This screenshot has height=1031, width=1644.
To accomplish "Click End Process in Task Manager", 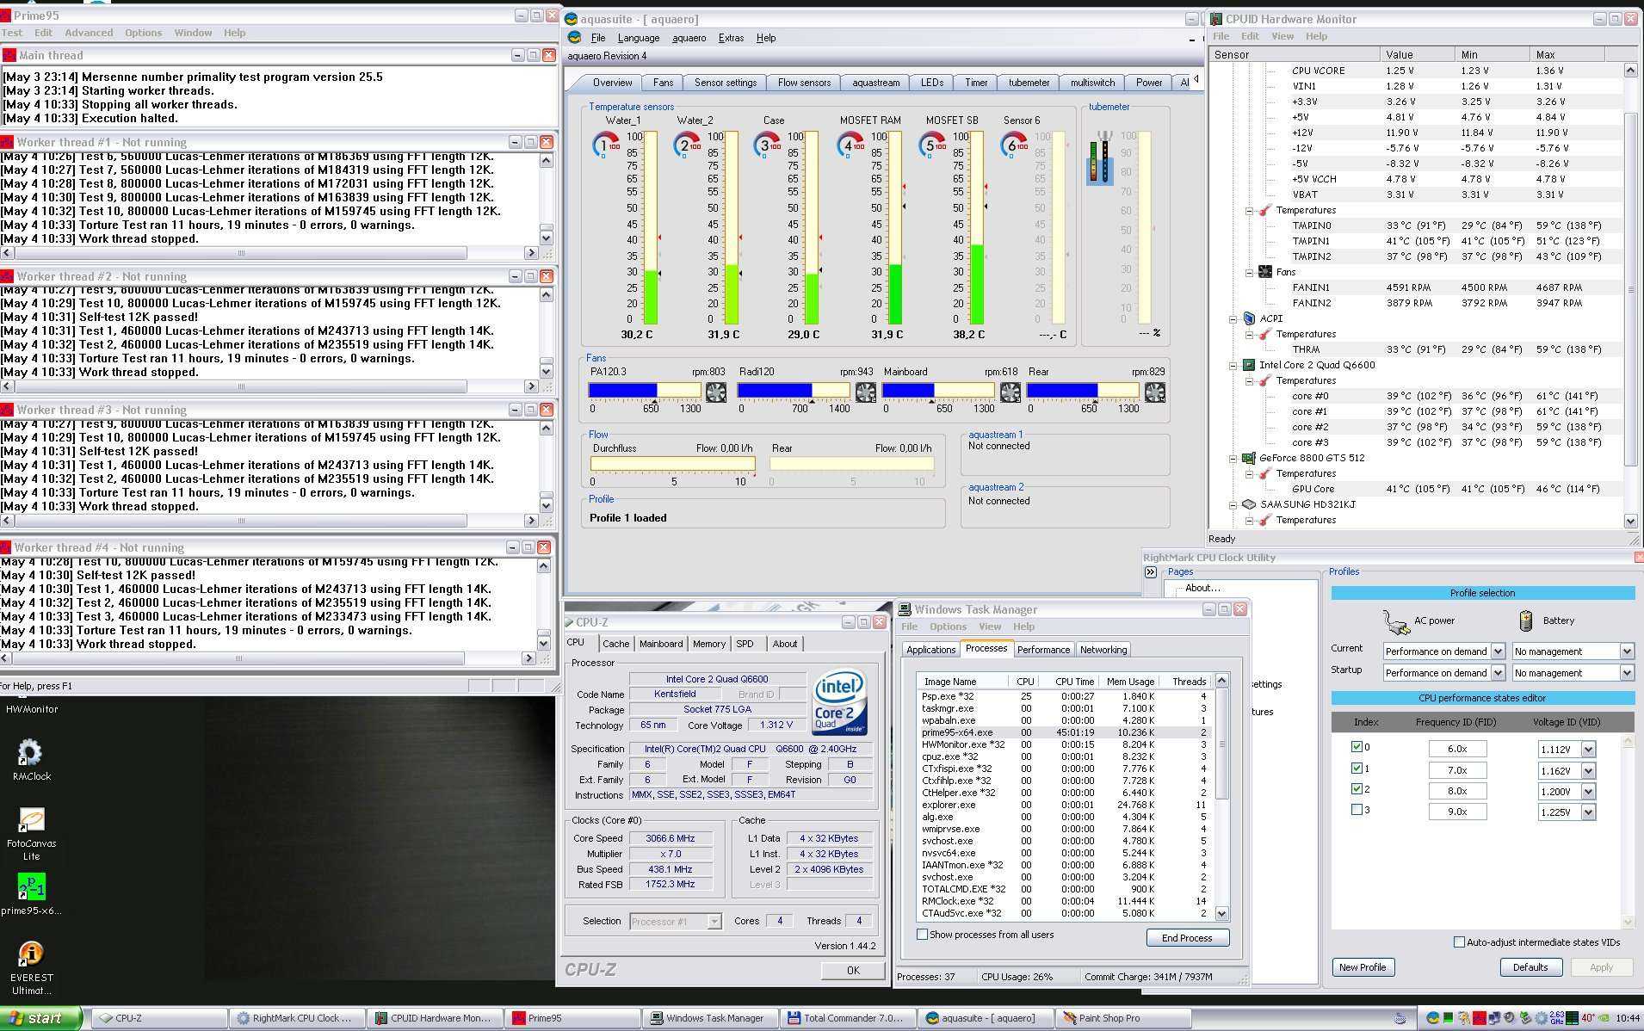I will point(1187,938).
